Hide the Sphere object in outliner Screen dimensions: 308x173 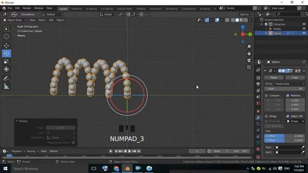(304, 33)
